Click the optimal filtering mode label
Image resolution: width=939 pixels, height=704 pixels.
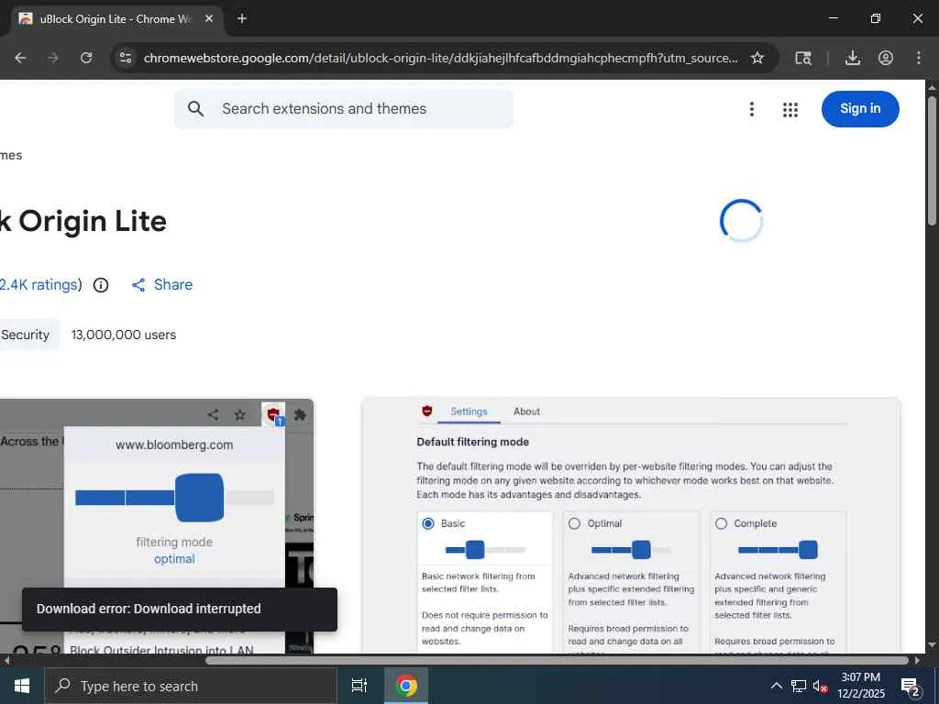point(174,558)
